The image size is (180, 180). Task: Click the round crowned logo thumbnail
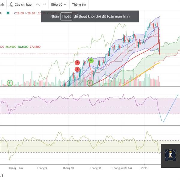pos(170,155)
